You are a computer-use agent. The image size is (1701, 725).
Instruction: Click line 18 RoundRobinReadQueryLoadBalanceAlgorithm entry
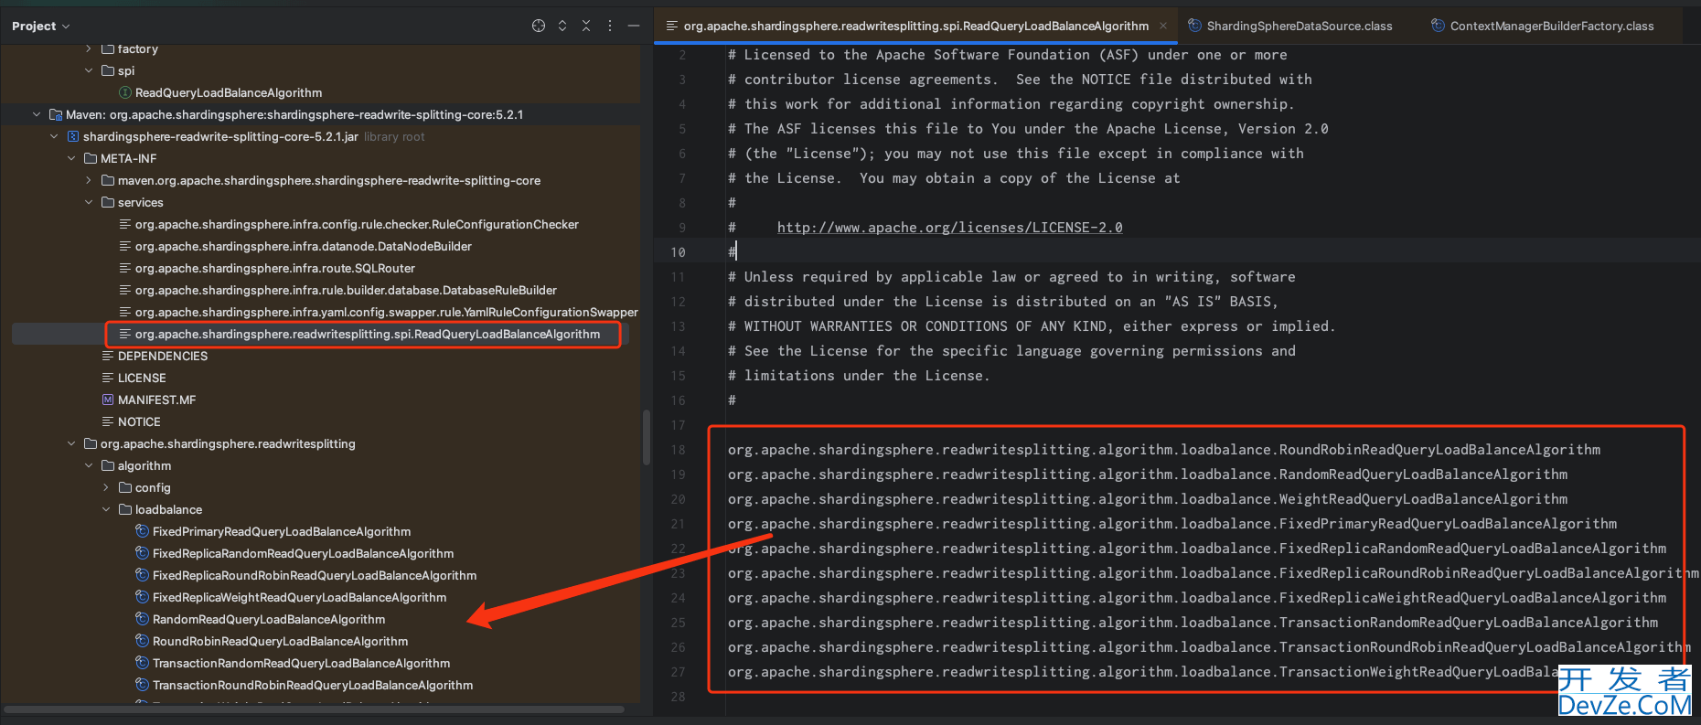point(1164,450)
